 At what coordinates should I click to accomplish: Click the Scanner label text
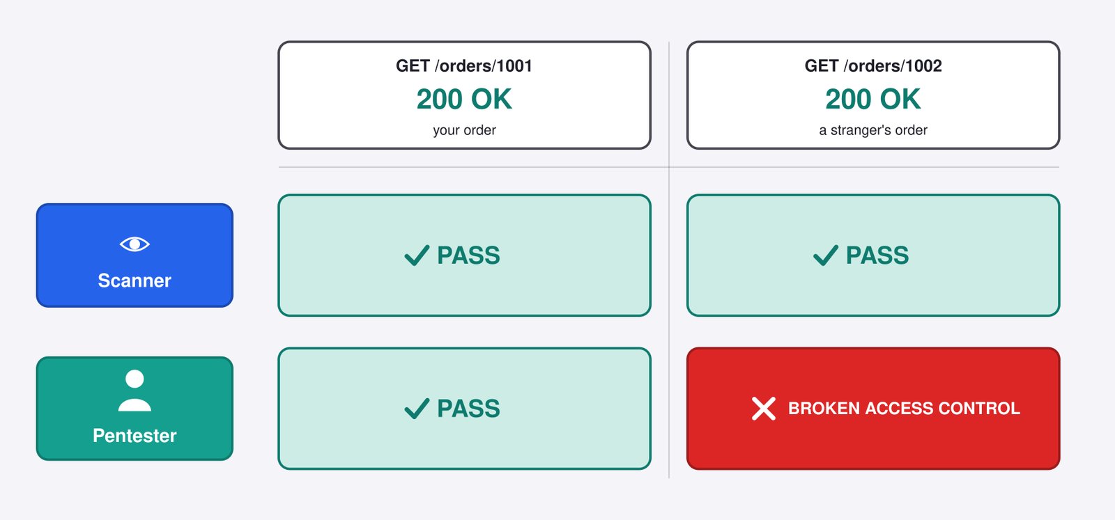pyautogui.click(x=134, y=281)
